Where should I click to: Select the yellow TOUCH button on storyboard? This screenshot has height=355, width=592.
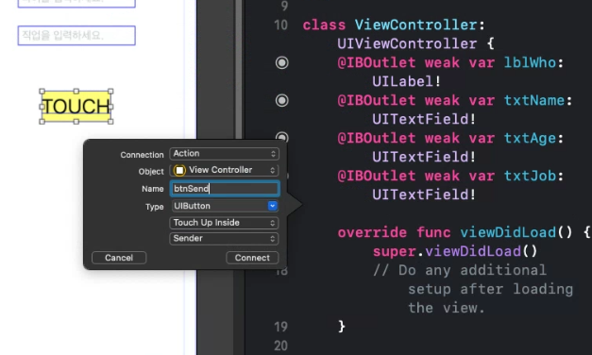point(76,107)
